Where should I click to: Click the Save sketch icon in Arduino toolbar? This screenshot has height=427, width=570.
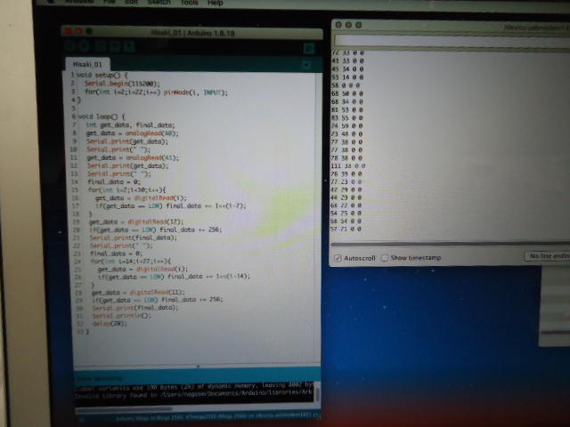coord(128,46)
